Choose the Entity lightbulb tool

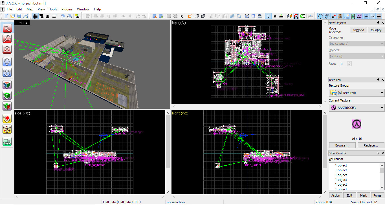coord(7,61)
